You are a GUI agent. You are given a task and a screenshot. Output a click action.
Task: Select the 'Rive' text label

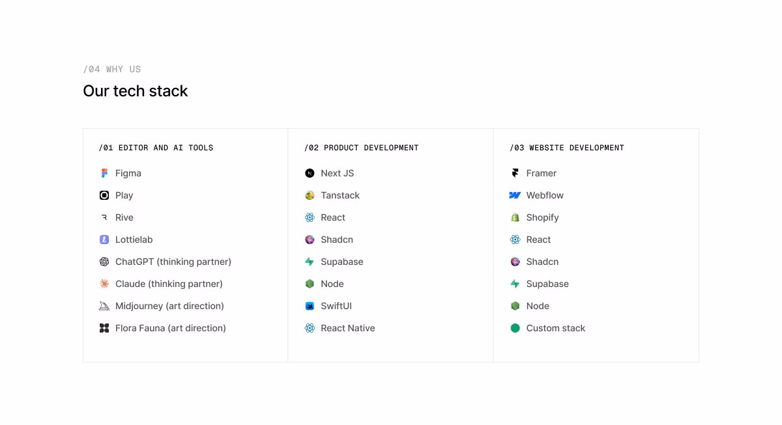[x=124, y=217]
